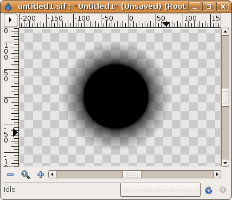Click the grayed-out stop rendering icon

[223, 190]
